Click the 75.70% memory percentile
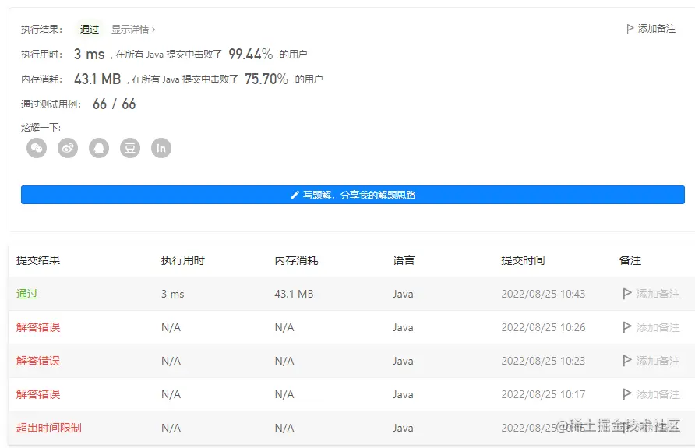This screenshot has width=695, height=448. coord(266,79)
